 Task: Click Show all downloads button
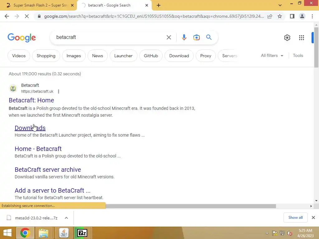[x=295, y=218]
